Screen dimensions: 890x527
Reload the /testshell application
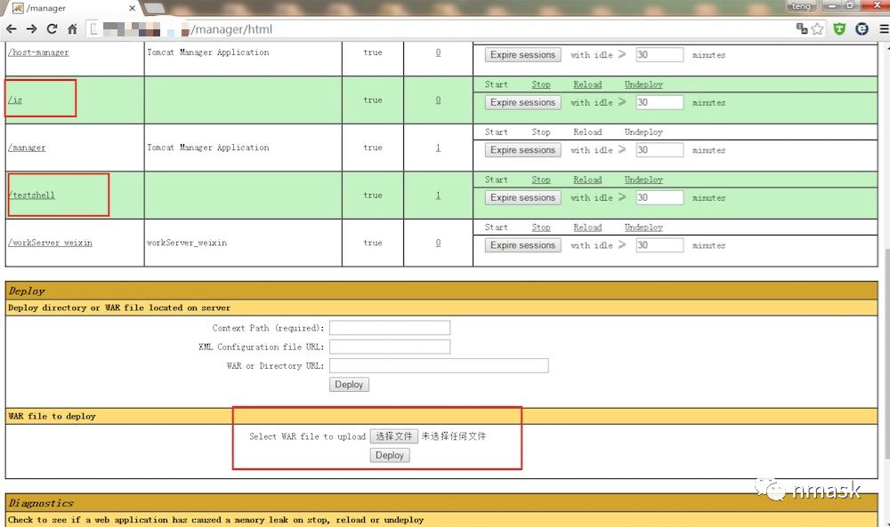[587, 180]
